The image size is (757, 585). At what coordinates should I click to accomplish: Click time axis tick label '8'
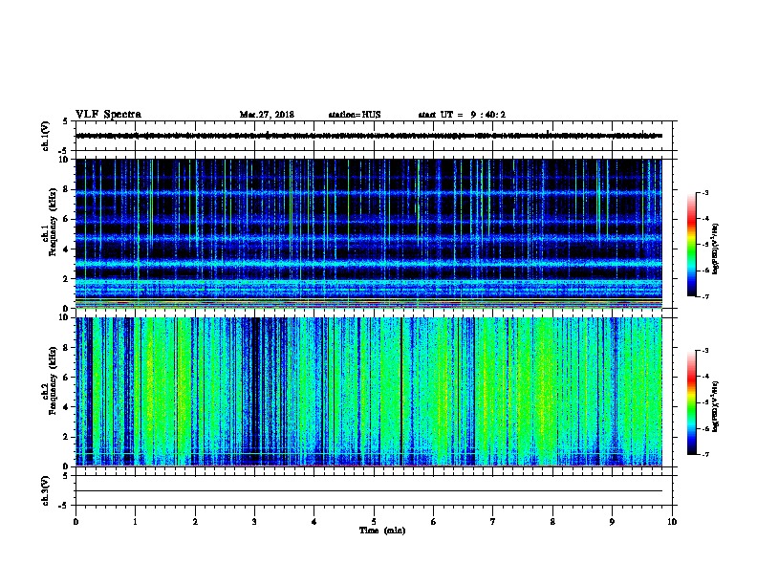pos(552,522)
